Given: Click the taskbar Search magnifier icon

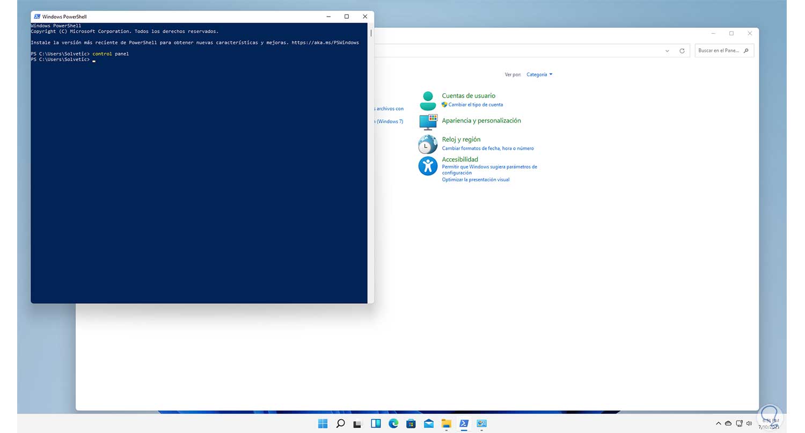Looking at the screenshot, I should pos(340,423).
